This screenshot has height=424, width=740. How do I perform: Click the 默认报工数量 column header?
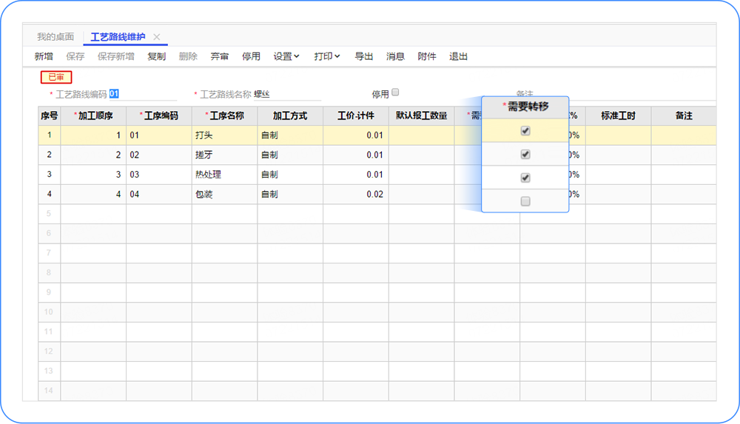pyautogui.click(x=422, y=115)
